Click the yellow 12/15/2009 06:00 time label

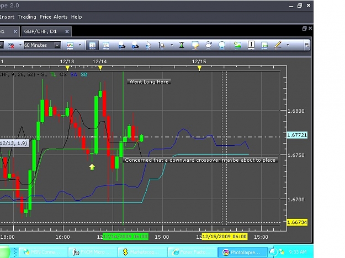pyautogui.click(x=225, y=237)
